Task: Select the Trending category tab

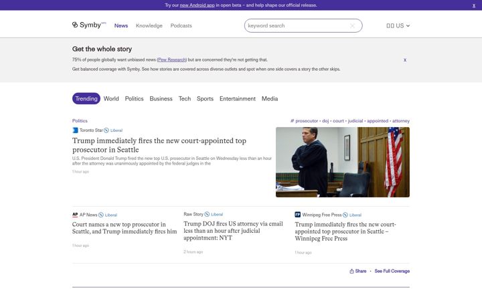Action: click(86, 98)
